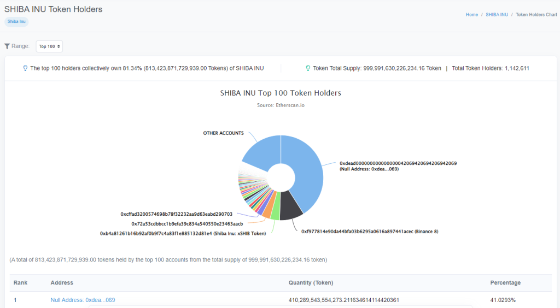Click the Shiba Inu: xSHIB Token chart label
Image resolution: width=560 pixels, height=308 pixels.
(183, 234)
